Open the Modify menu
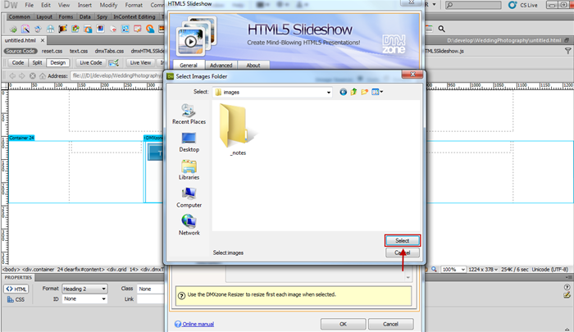Image resolution: width=574 pixels, height=332 pixels. (109, 5)
